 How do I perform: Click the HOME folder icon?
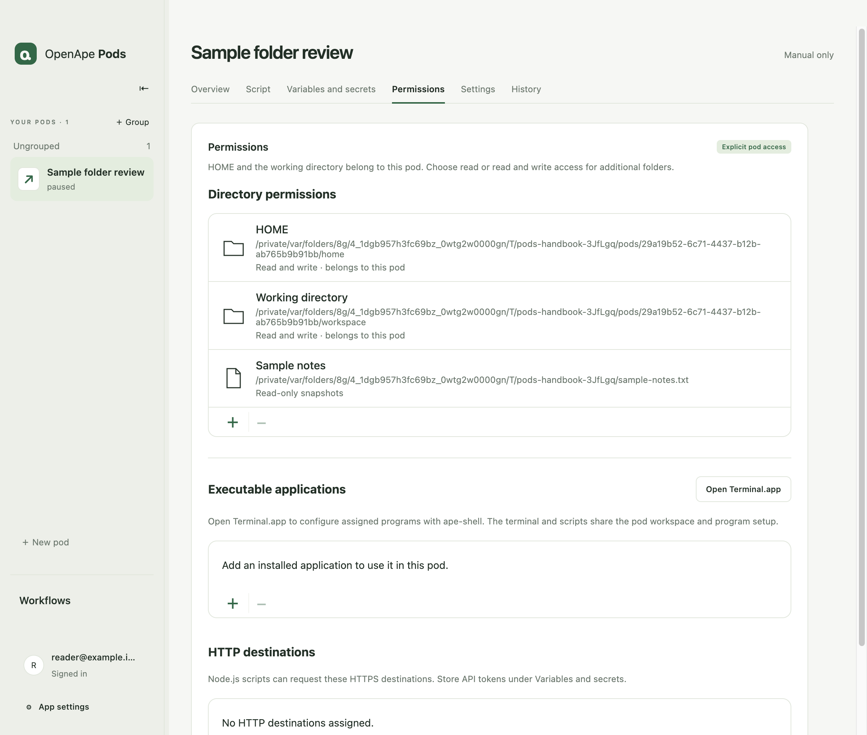tap(233, 248)
